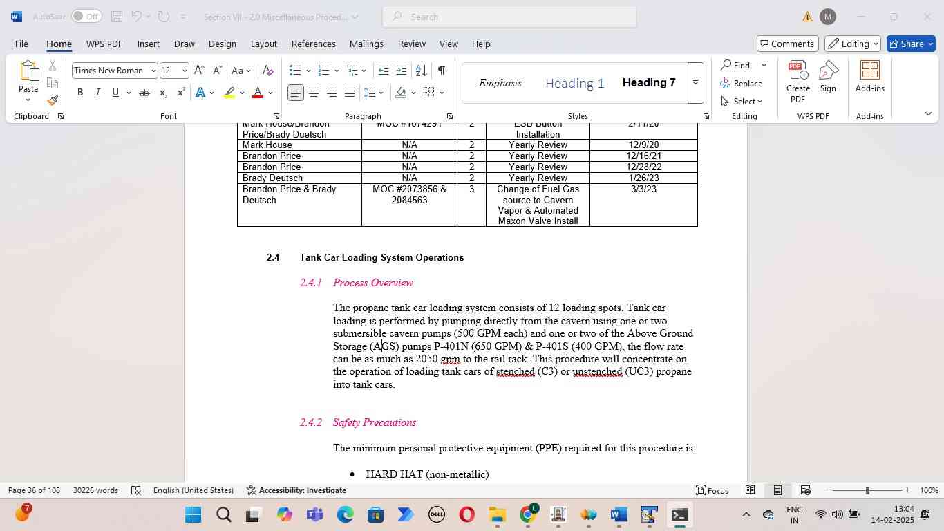
Task: Click the zoom slider handle
Action: pos(867,490)
